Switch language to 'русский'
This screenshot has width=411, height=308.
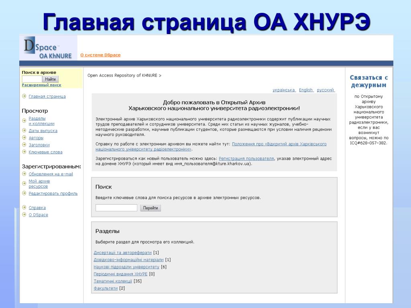pyautogui.click(x=325, y=90)
